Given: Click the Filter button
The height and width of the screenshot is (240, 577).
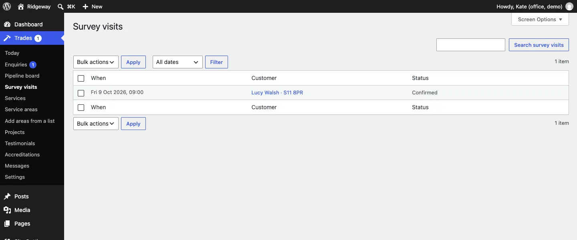Looking at the screenshot, I should click(x=216, y=62).
